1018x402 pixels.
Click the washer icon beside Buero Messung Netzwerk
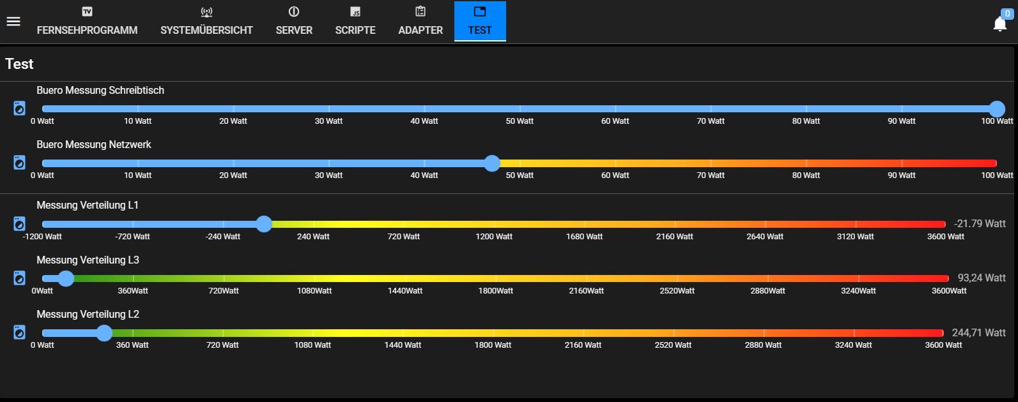20,163
